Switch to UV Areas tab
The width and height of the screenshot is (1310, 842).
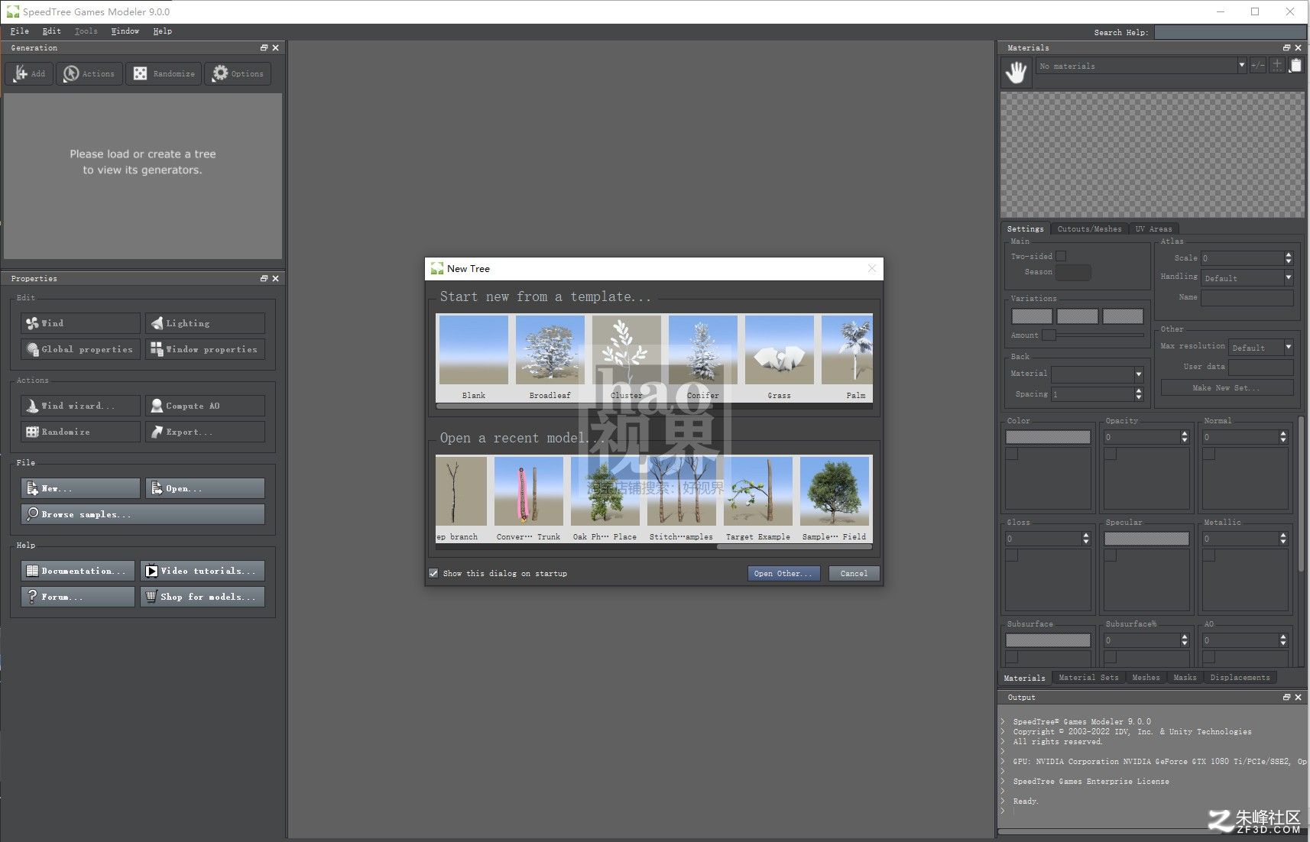(1153, 228)
